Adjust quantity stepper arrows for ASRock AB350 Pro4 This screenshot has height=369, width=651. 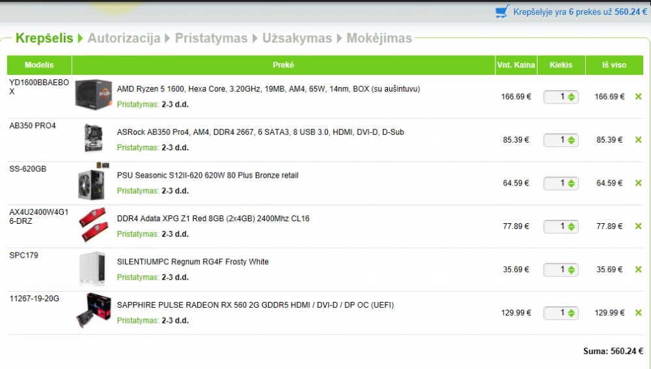click(x=572, y=141)
